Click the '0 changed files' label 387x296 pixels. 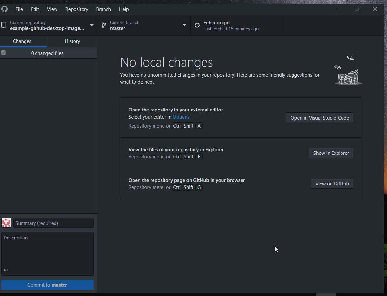click(47, 53)
